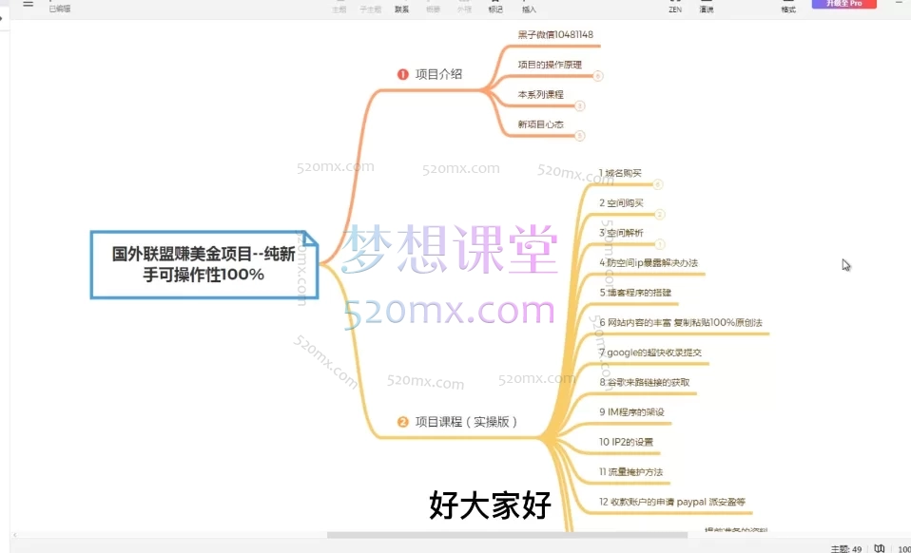The height and width of the screenshot is (553, 911).
Task: Open the hamburger menu at top left
Action: (x=28, y=3)
